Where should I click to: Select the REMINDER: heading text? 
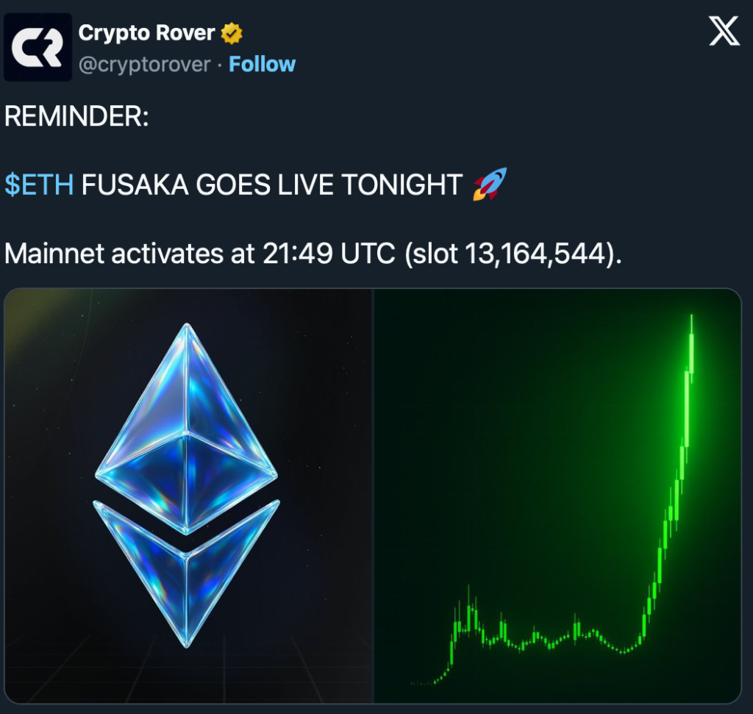coord(76,116)
